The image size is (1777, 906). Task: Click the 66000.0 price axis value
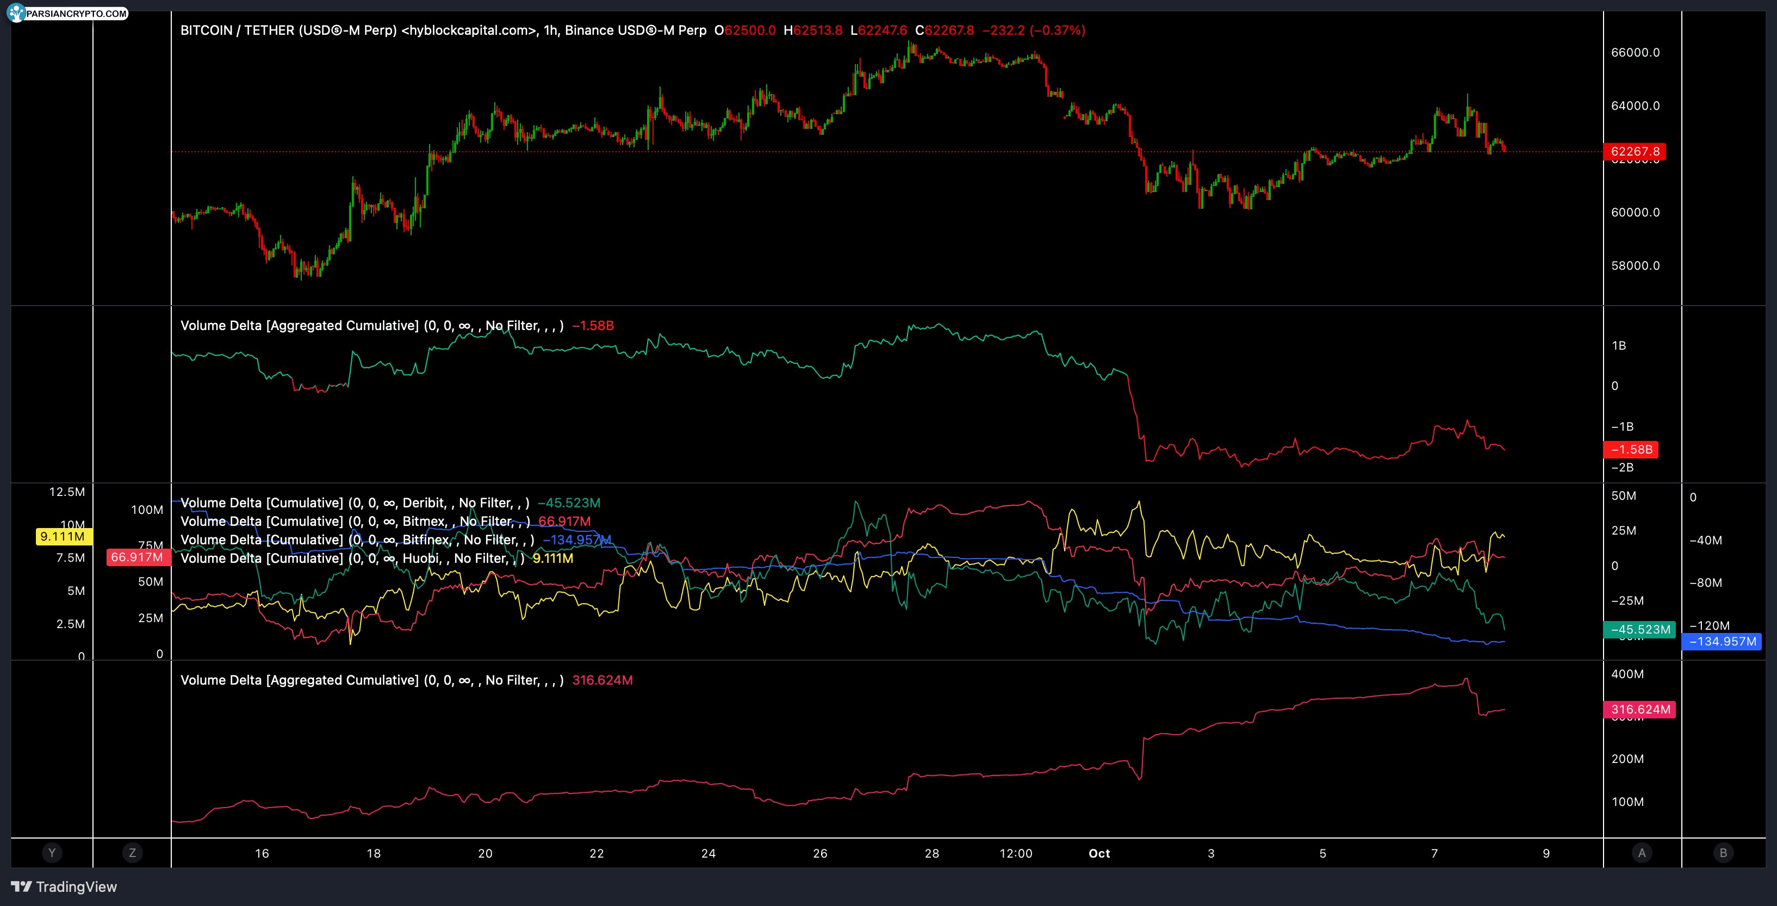pyautogui.click(x=1636, y=52)
